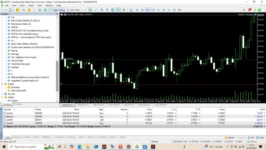Image resolution: width=266 pixels, height=150 pixels.
Task: Take a chart screenshot with the camera icon
Action: (x=131, y=10)
